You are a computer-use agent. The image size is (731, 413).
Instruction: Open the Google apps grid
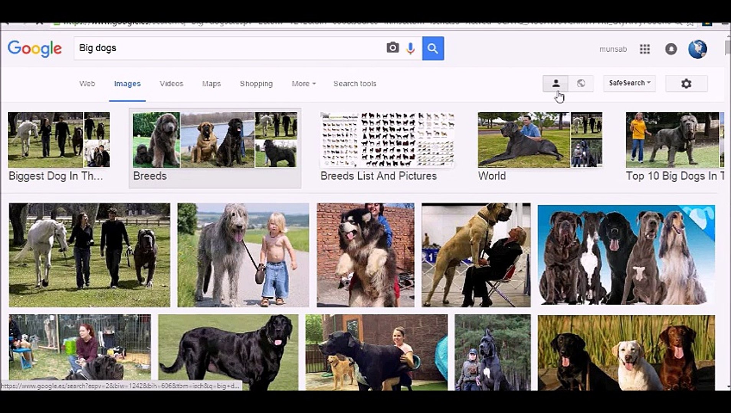645,49
